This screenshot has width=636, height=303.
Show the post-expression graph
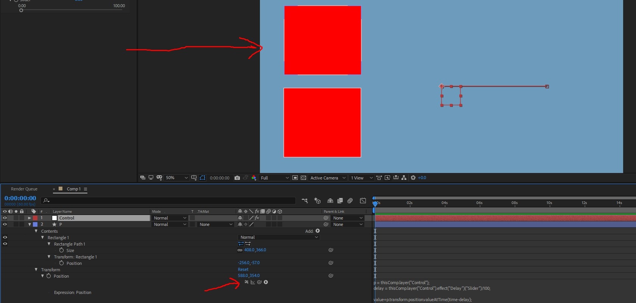[253, 282]
